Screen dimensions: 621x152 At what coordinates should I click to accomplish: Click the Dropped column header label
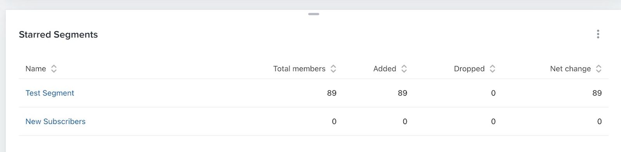point(469,69)
